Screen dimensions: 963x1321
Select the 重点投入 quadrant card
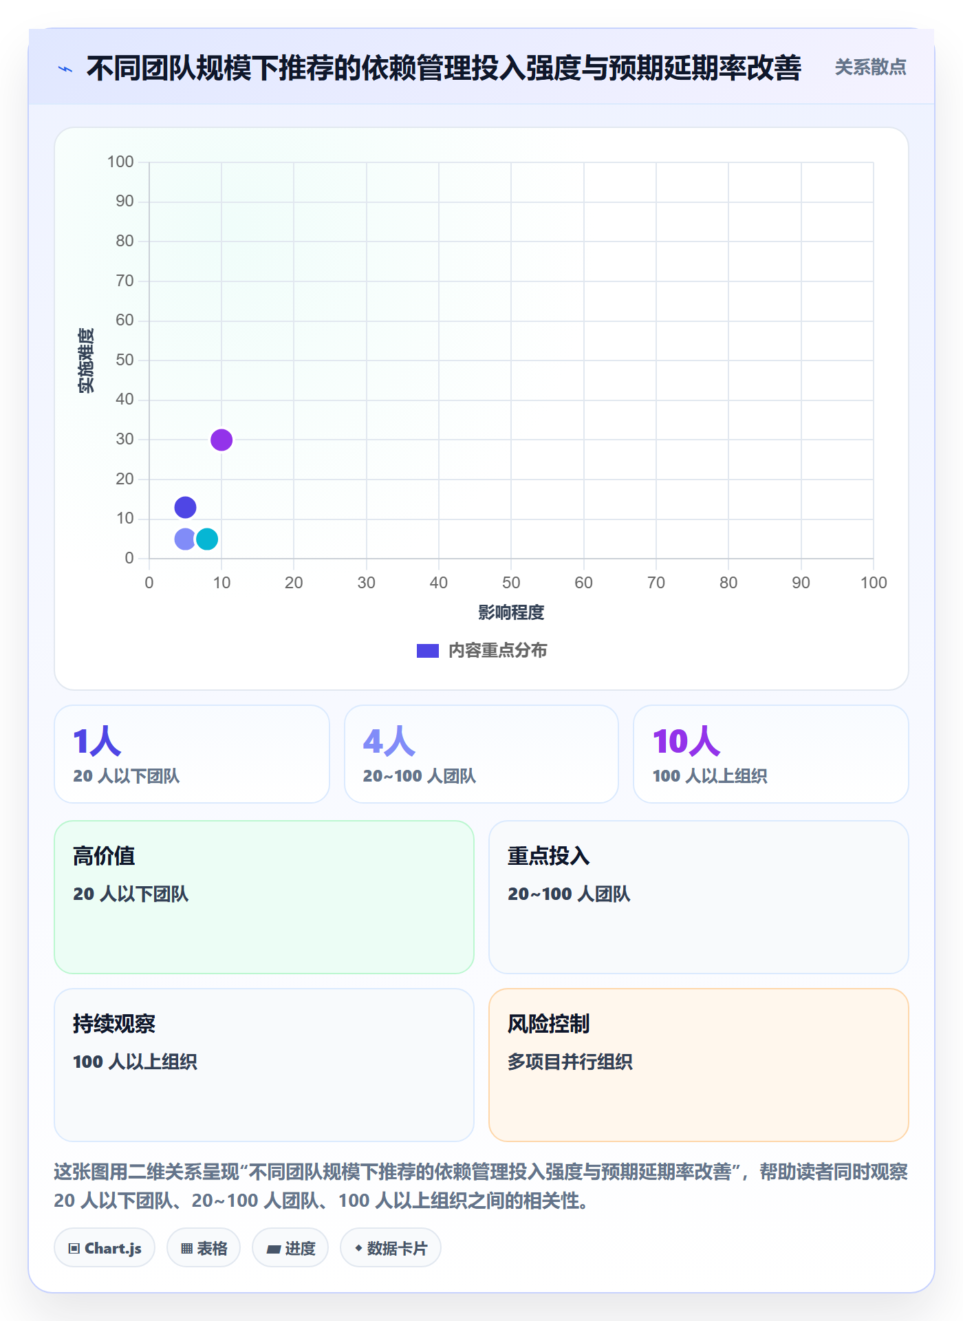click(x=699, y=897)
